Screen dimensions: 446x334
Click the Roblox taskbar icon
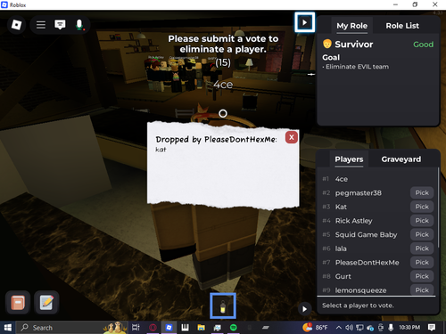tap(169, 328)
